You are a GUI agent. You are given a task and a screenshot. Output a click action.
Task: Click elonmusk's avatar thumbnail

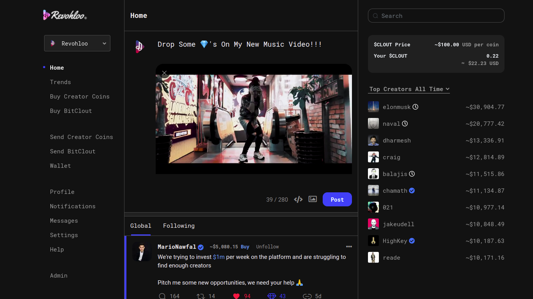373,107
